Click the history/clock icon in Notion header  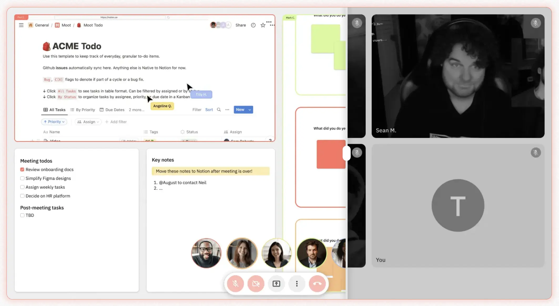click(x=253, y=24)
